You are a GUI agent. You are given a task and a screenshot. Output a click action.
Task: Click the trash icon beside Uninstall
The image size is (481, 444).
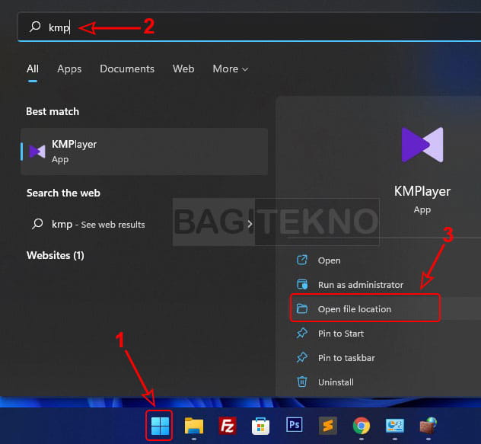tap(302, 382)
